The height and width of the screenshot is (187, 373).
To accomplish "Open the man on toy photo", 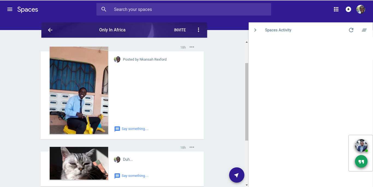I will (79, 90).
